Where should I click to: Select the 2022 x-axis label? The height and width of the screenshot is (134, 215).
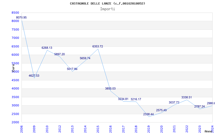click(187, 129)
